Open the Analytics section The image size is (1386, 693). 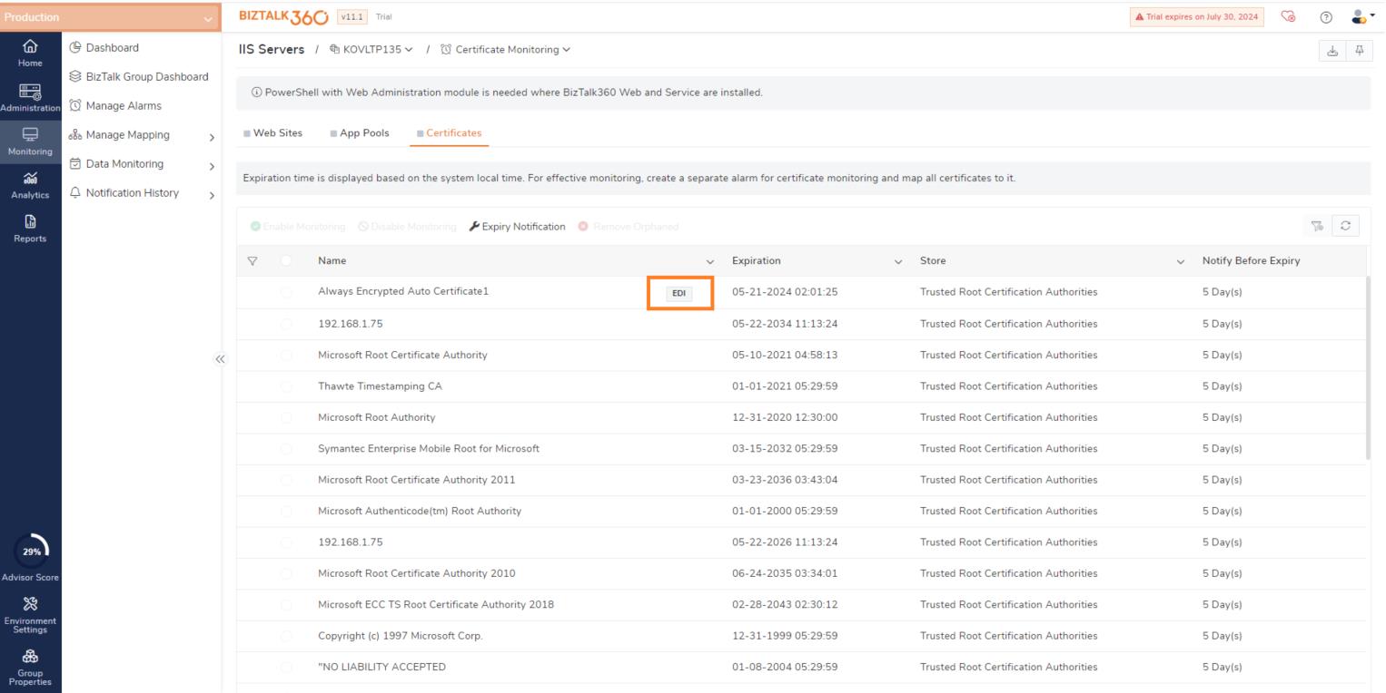click(x=30, y=188)
